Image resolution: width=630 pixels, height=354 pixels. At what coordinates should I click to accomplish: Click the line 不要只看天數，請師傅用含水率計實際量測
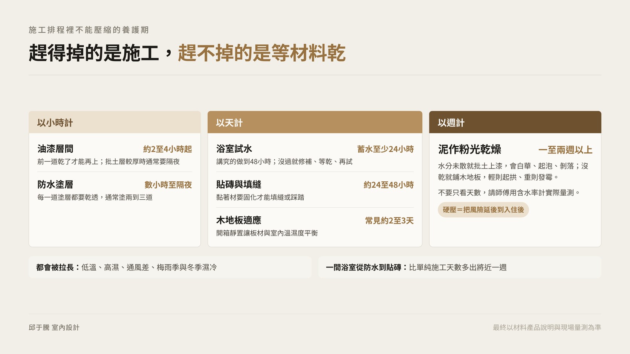509,193
